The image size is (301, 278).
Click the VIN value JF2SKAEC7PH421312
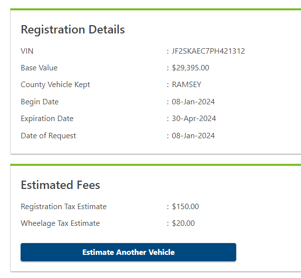(208, 51)
